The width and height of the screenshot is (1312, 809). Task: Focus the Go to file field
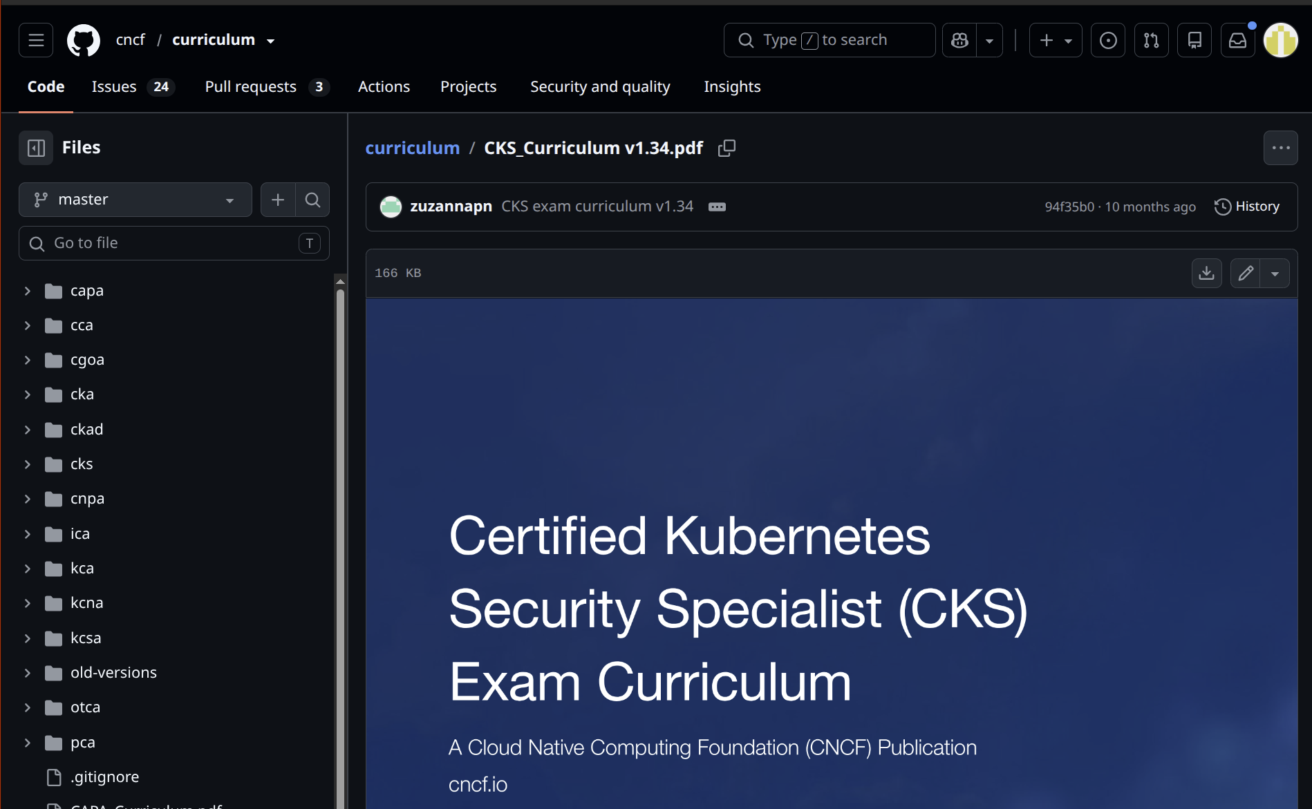(x=174, y=243)
